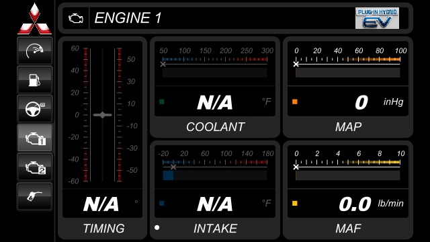The width and height of the screenshot is (430, 242).
Task: Click the check-engine icon in header
Action: pyautogui.click(x=76, y=18)
